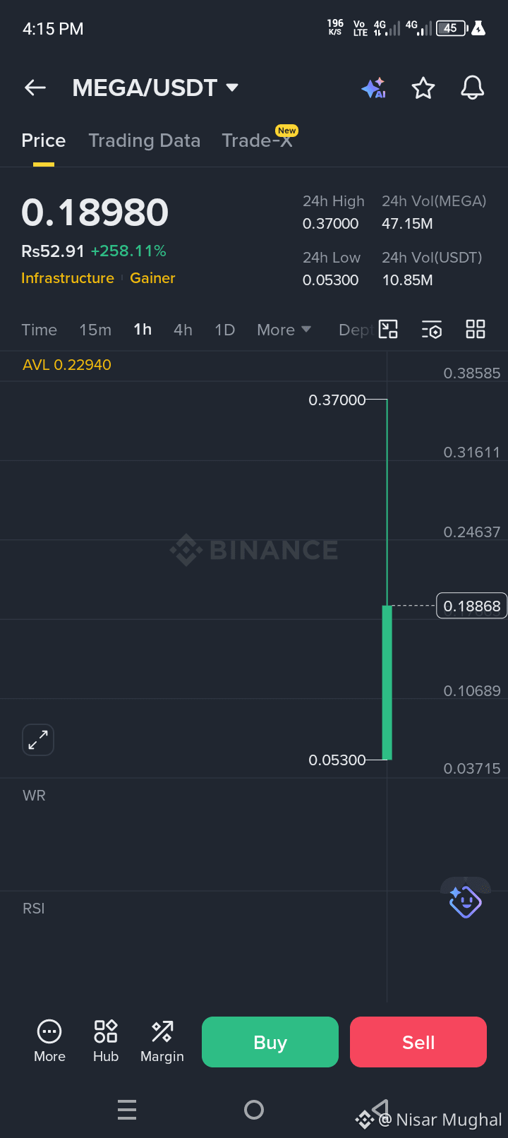
Task: Open the Hub shortcut
Action: [x=106, y=1042]
